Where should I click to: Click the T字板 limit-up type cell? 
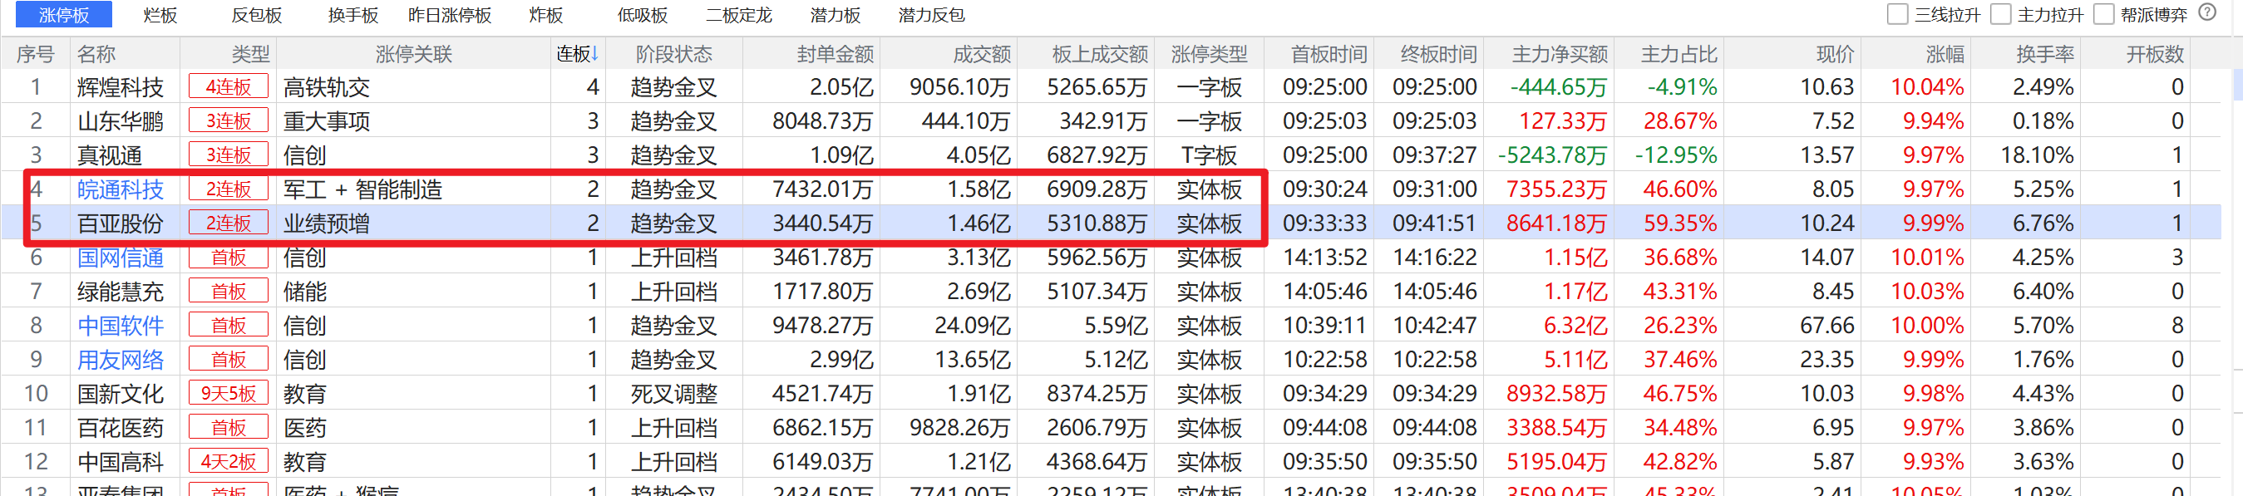click(x=1209, y=155)
